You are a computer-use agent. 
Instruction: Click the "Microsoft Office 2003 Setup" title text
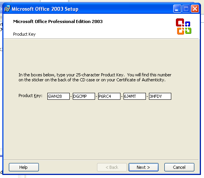45,9
